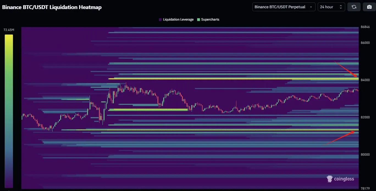Click the refresh chart icon button
The width and height of the screenshot is (376, 191).
(x=354, y=7)
